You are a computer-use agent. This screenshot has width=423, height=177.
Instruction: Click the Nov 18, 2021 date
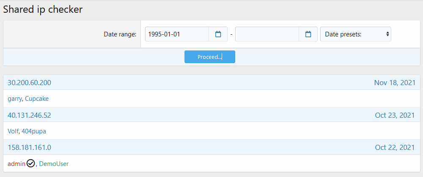(x=394, y=83)
